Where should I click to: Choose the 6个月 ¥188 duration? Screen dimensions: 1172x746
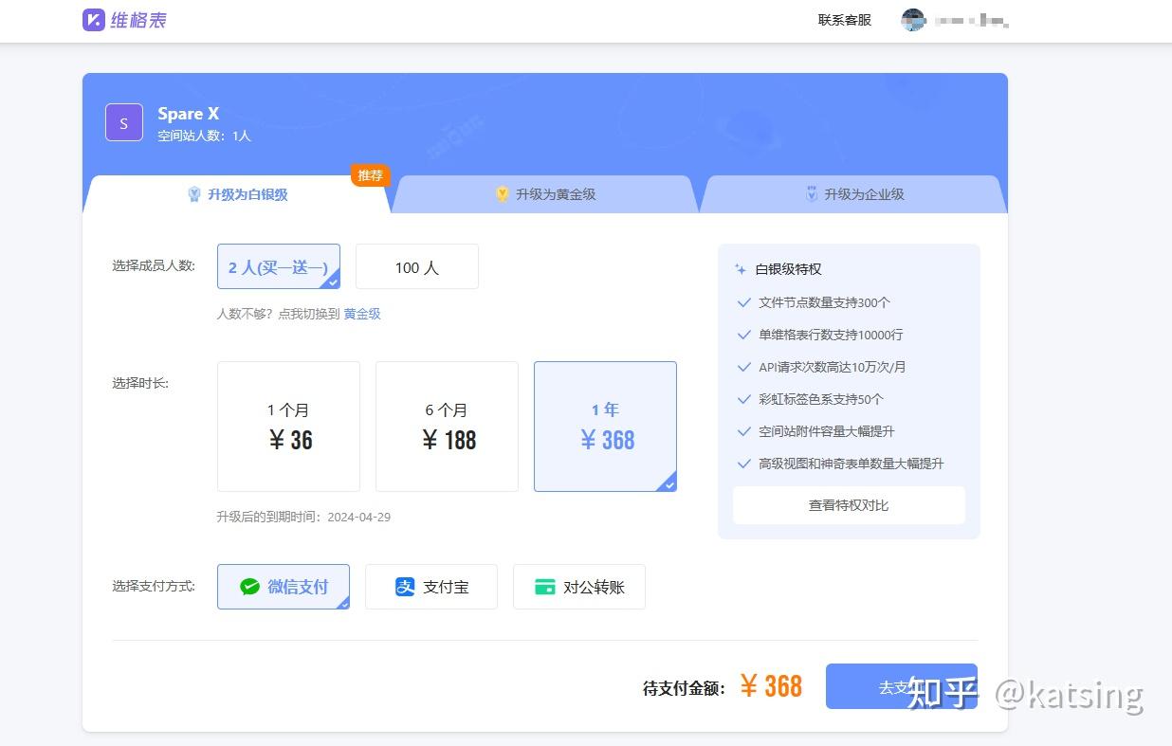coord(447,427)
